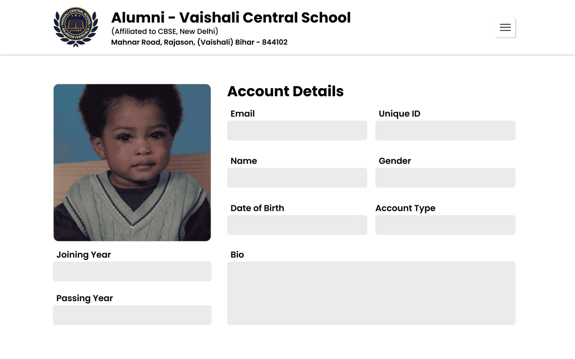Open the hamburger navigation menu

[505, 28]
